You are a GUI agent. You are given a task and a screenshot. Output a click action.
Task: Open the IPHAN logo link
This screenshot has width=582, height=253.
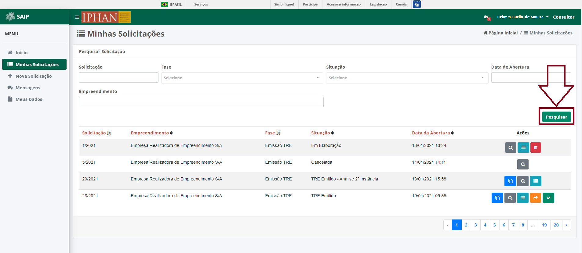click(106, 17)
